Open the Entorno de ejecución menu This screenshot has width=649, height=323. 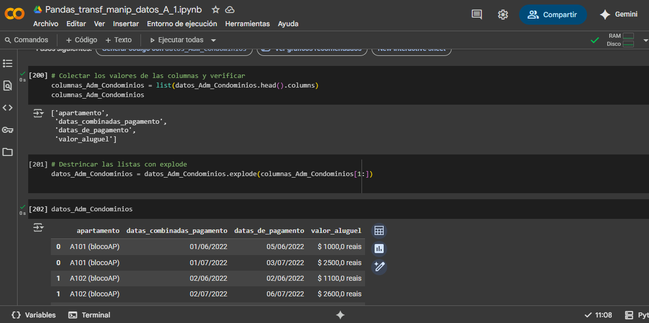(x=182, y=24)
